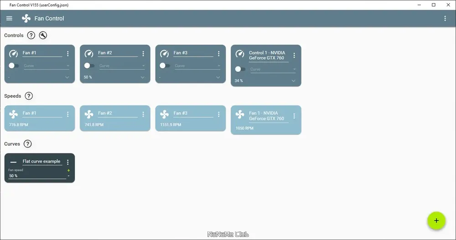This screenshot has width=456, height=240.
Task: Enable the Fan #1 control toggle
Action: [x=13, y=66]
